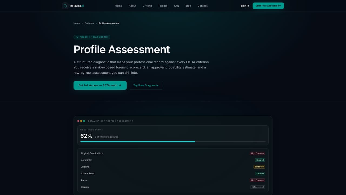Open the About nav menu item
Image resolution: width=346 pixels, height=195 pixels.
(x=132, y=6)
